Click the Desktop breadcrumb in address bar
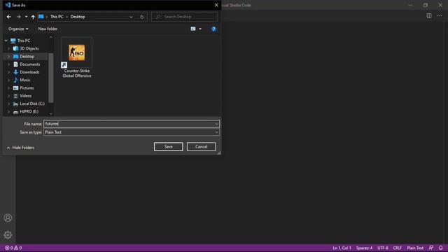Image resolution: width=448 pixels, height=252 pixels. tap(78, 17)
